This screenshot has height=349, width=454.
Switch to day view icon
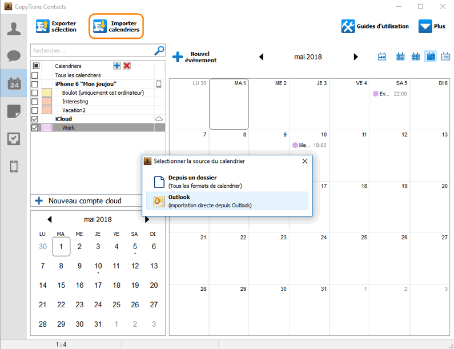coord(400,57)
